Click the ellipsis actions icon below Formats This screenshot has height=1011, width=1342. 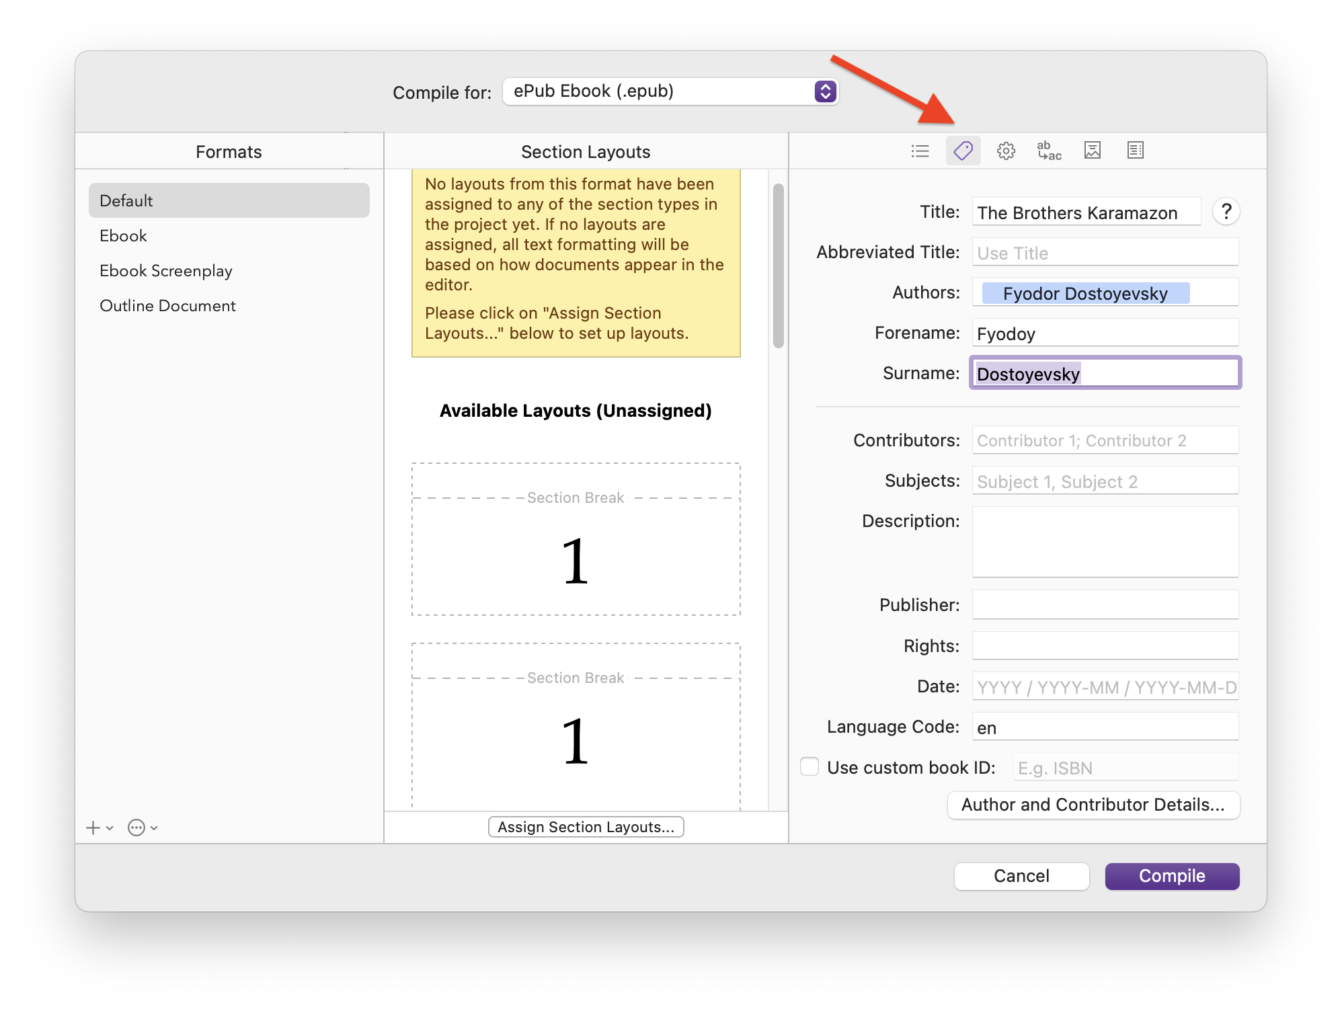pyautogui.click(x=136, y=827)
